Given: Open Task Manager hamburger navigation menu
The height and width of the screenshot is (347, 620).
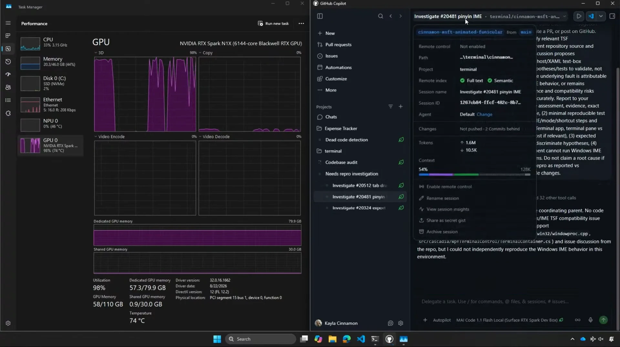Looking at the screenshot, I should [8, 23].
